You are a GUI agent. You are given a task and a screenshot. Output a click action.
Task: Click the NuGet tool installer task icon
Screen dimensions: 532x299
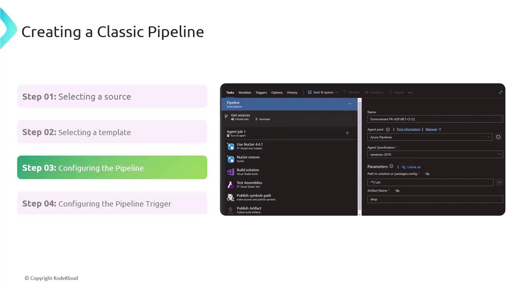pos(231,146)
